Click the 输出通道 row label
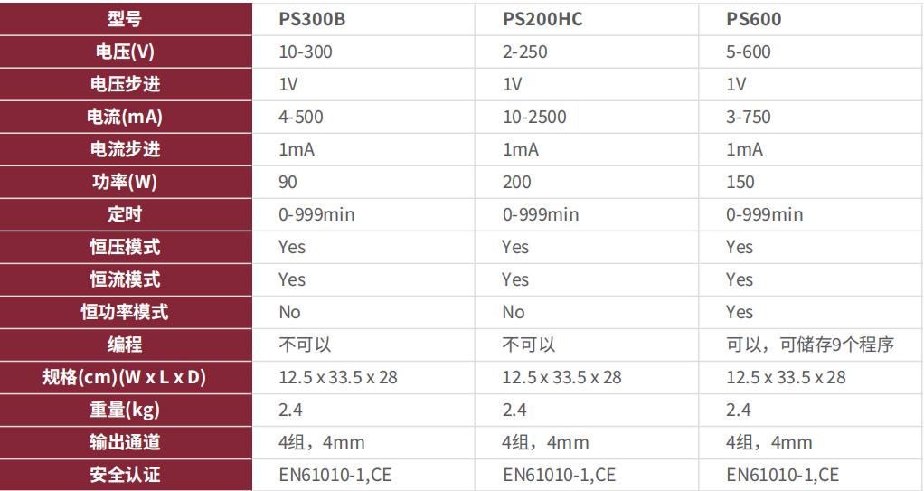 [x=125, y=442]
